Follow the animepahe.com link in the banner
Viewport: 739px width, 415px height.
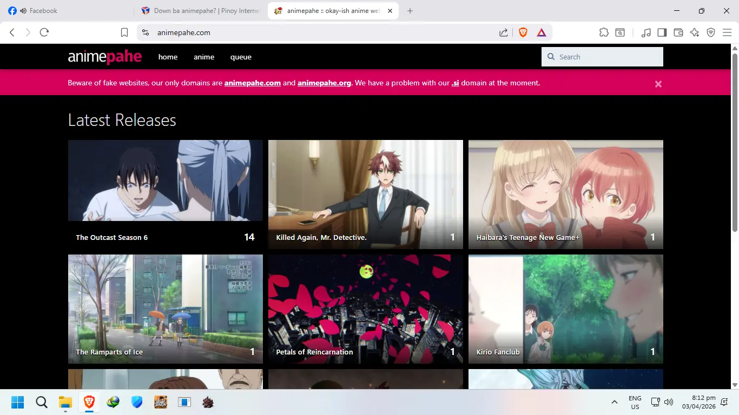pos(253,83)
